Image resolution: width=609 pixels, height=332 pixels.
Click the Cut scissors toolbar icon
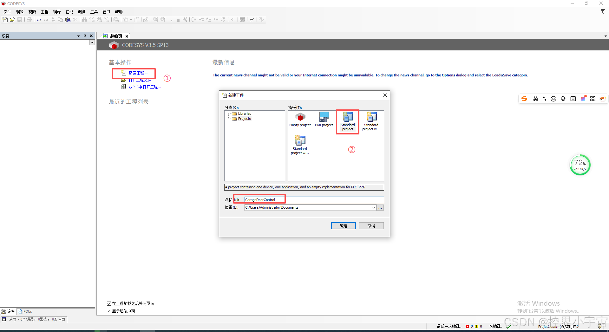click(x=53, y=20)
